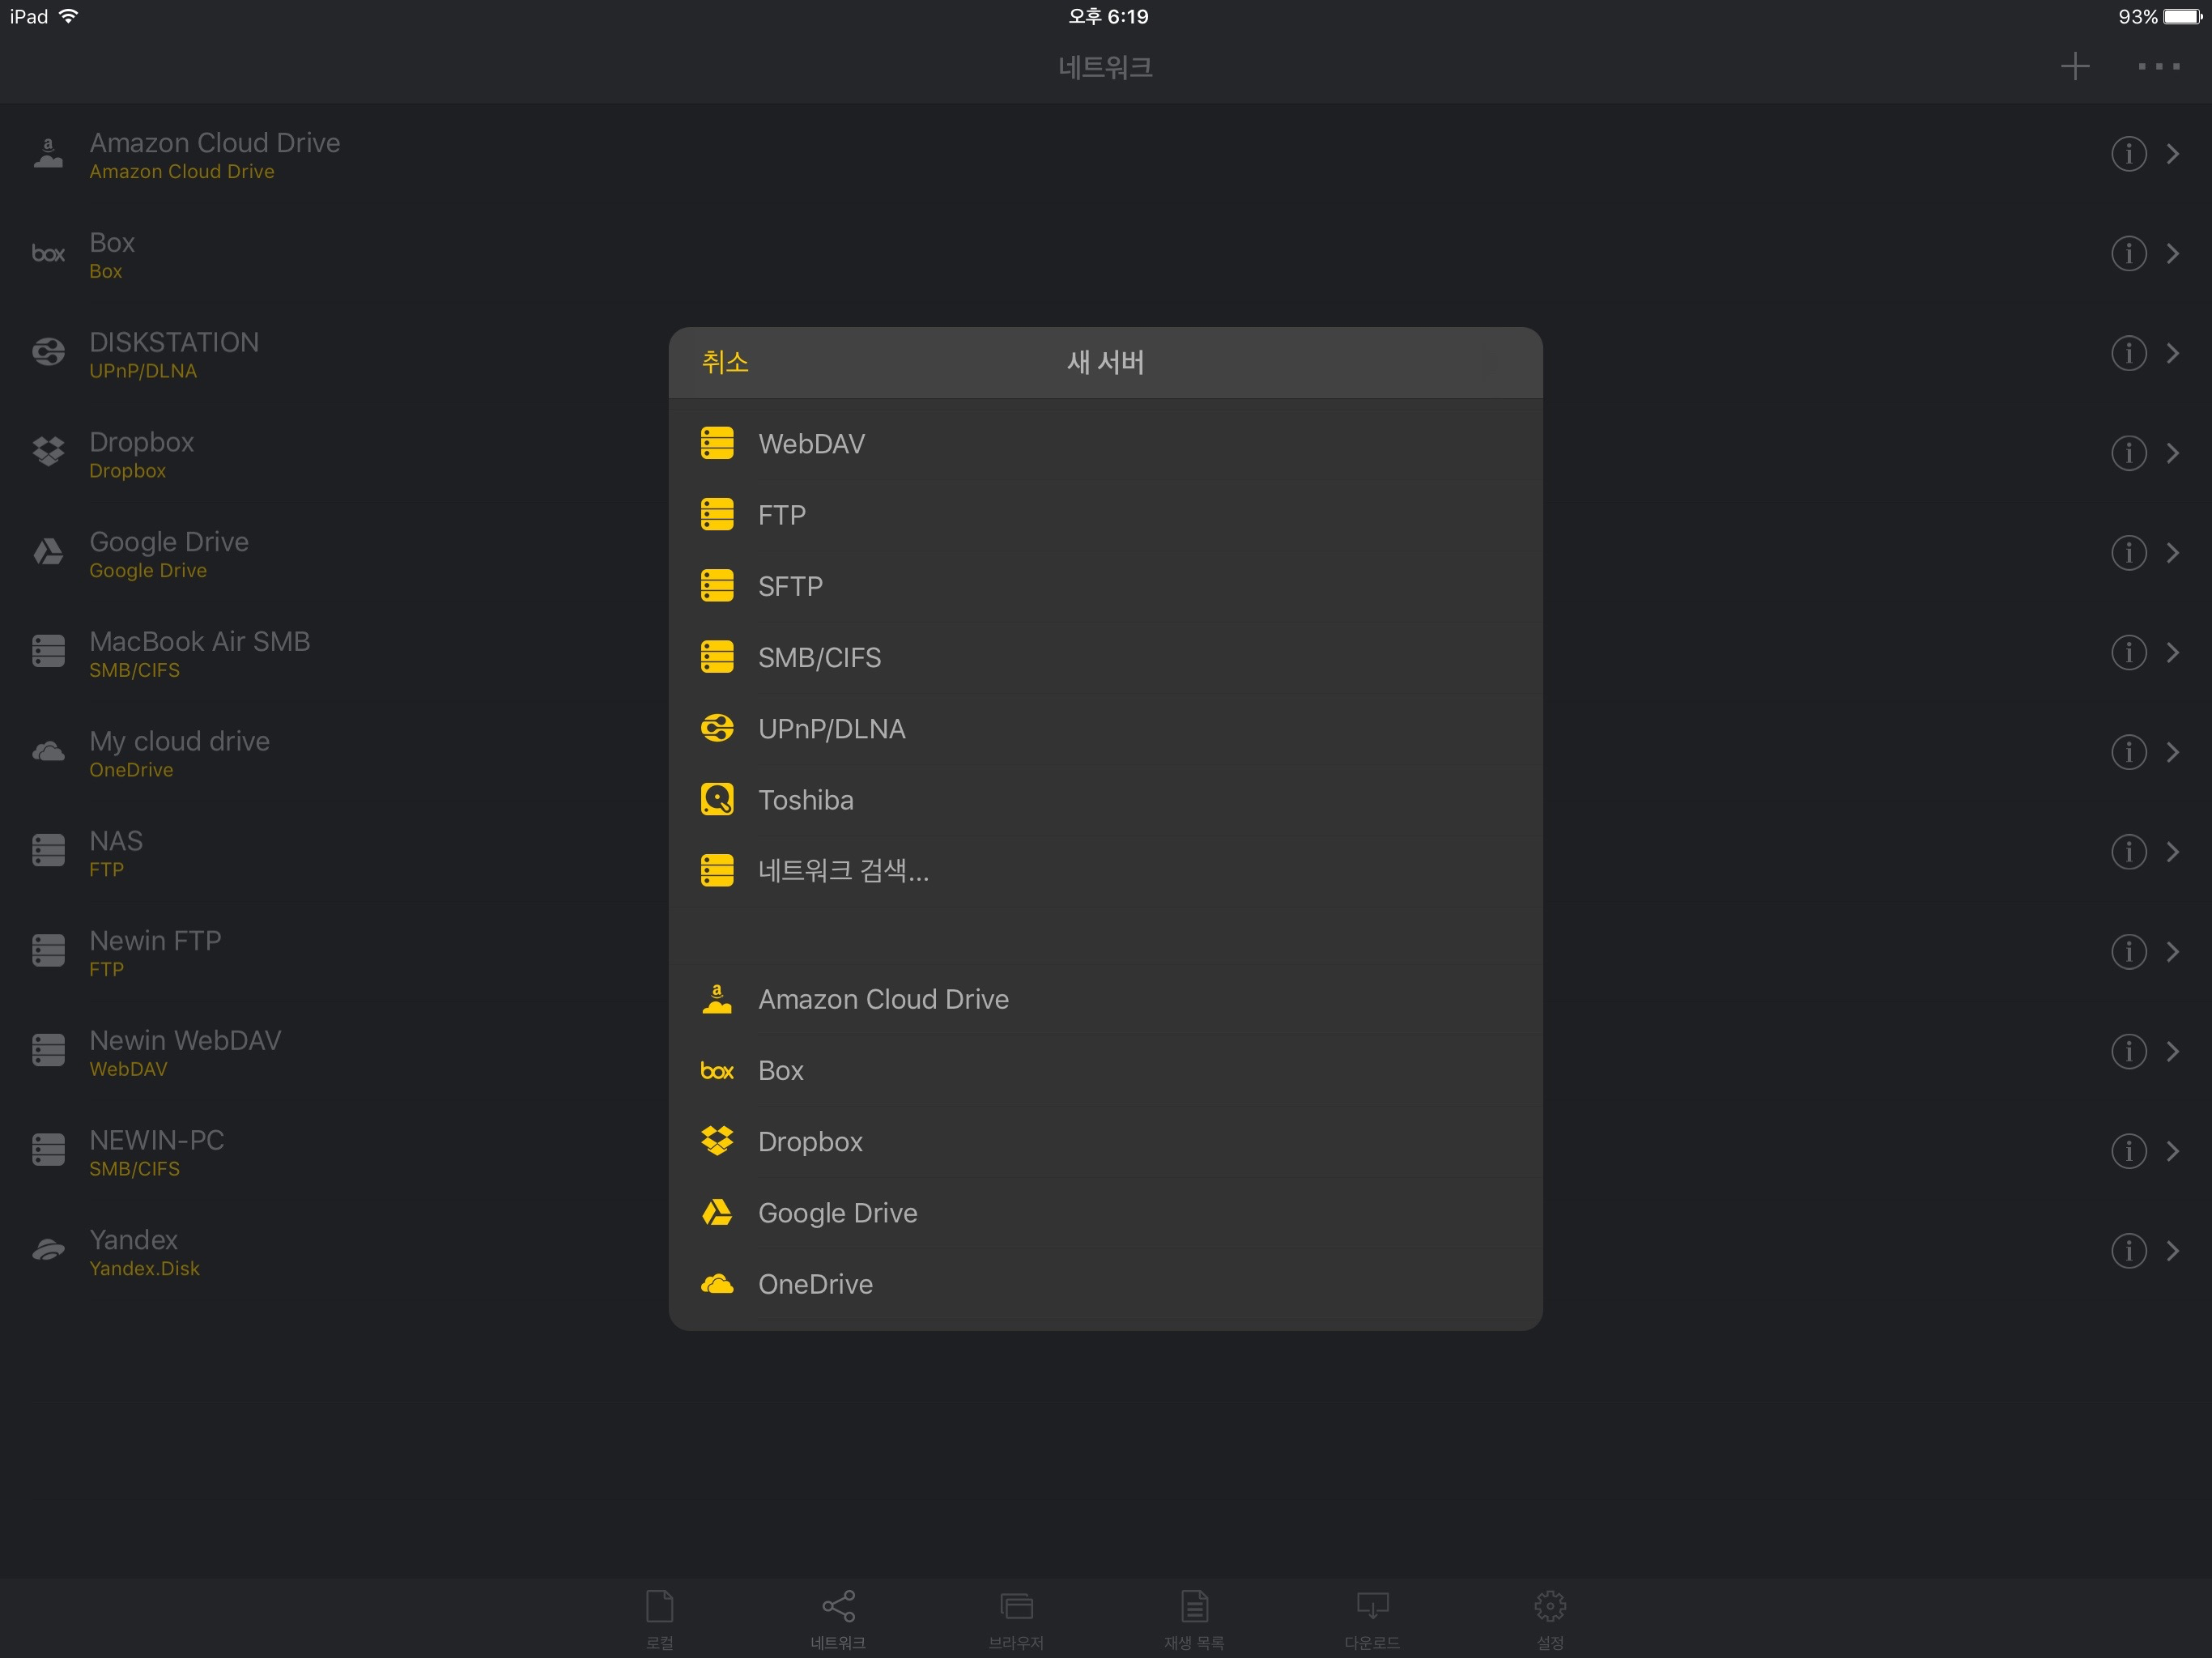Select the OneDrive label in dialog

click(816, 1284)
